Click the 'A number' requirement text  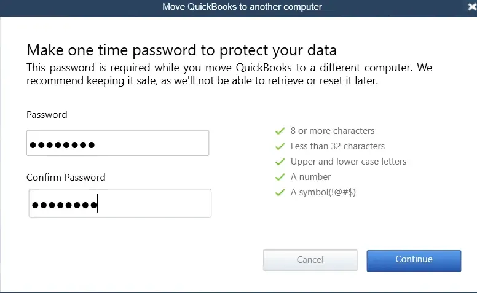pyautogui.click(x=311, y=177)
